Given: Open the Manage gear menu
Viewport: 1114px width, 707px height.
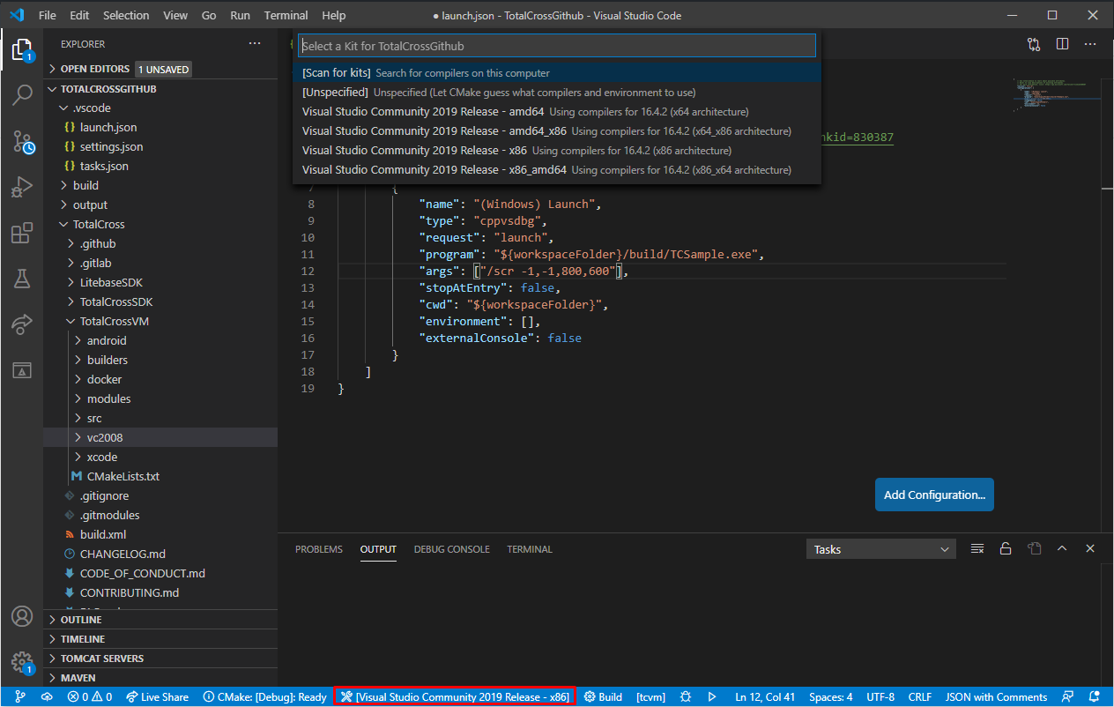Looking at the screenshot, I should [x=22, y=662].
